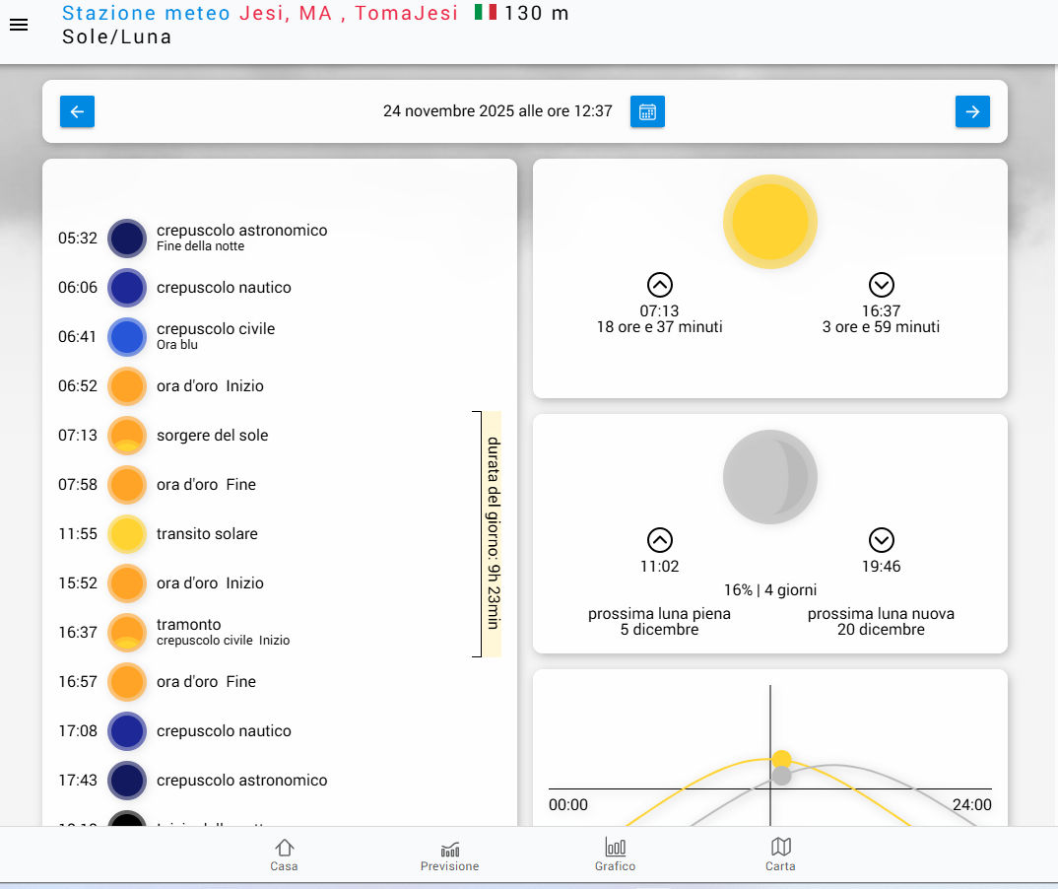Viewport: 1058px width, 889px height.
Task: Click the moonrise up-arrow icon at 11:02
Action: click(659, 540)
